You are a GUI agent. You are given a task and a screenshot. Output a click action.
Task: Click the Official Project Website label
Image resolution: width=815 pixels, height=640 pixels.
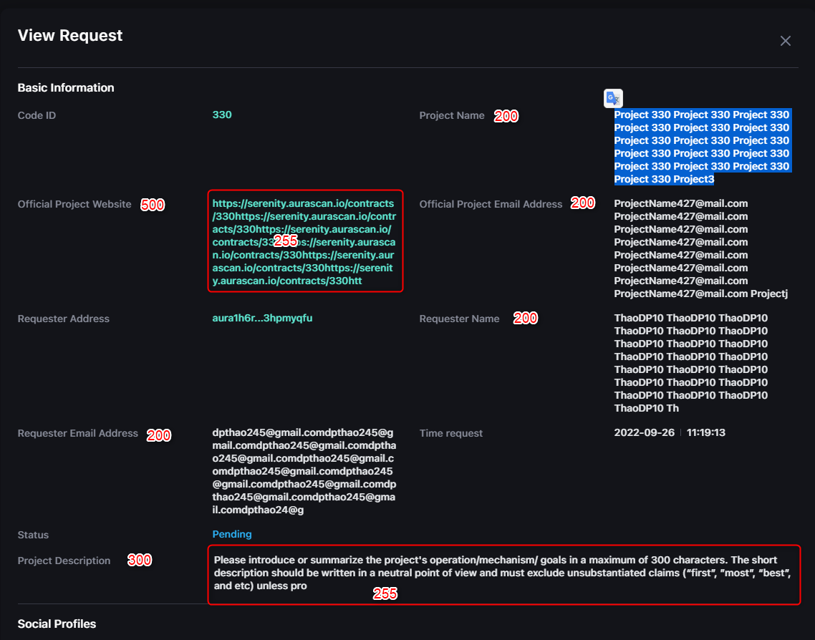pyautogui.click(x=74, y=204)
